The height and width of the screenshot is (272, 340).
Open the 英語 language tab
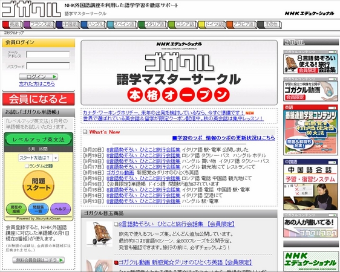click(13, 25)
